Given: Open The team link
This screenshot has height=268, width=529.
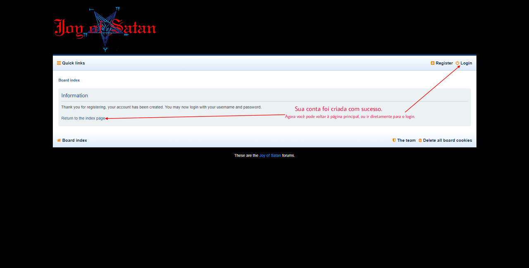Looking at the screenshot, I should click(x=404, y=140).
